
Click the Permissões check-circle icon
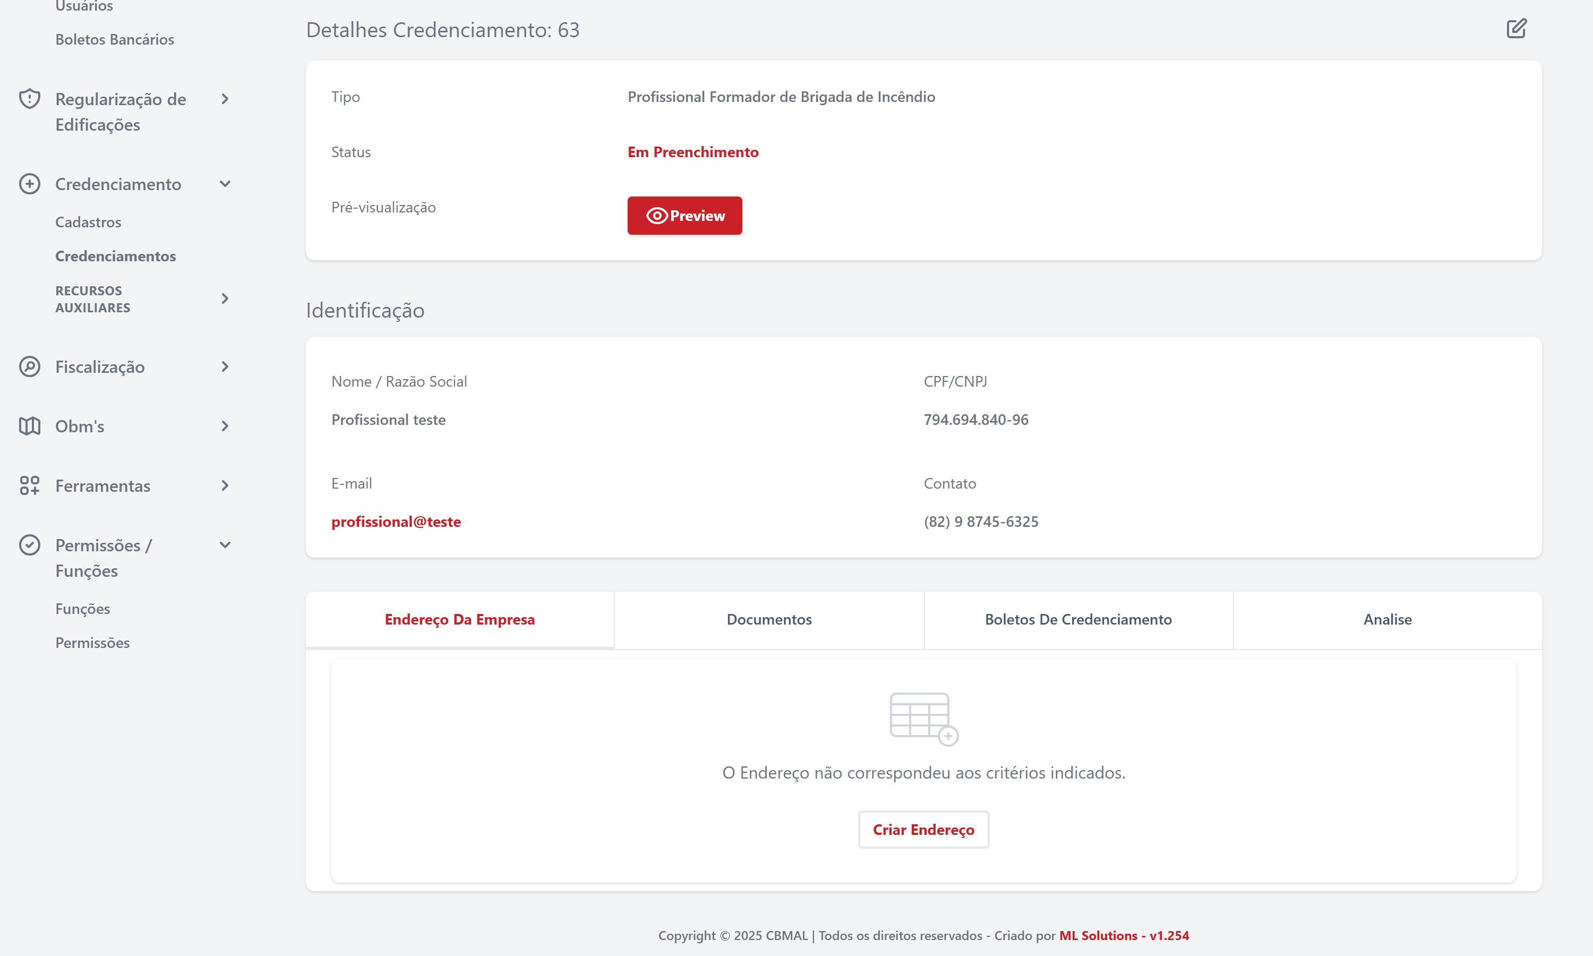[x=30, y=545]
